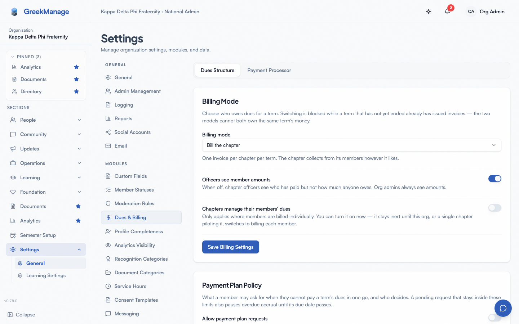Screen dimensions: 519x324
Task: Click the Moderation Rules shield icon
Action: click(x=108, y=203)
